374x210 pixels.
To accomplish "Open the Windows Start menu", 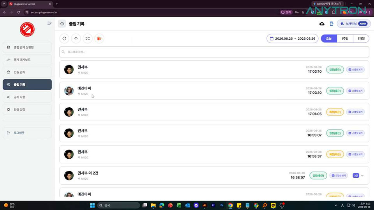I will [92, 205].
